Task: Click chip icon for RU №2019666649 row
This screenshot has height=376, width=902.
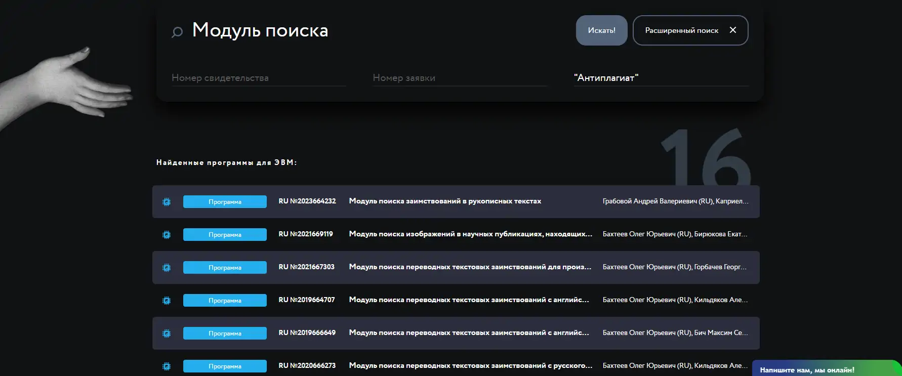Action: pyautogui.click(x=167, y=333)
